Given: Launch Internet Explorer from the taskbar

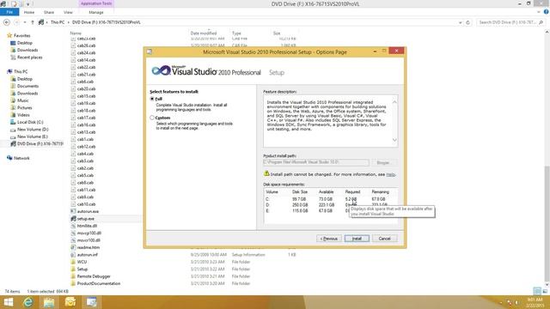Looking at the screenshot, I should [x=28, y=302].
